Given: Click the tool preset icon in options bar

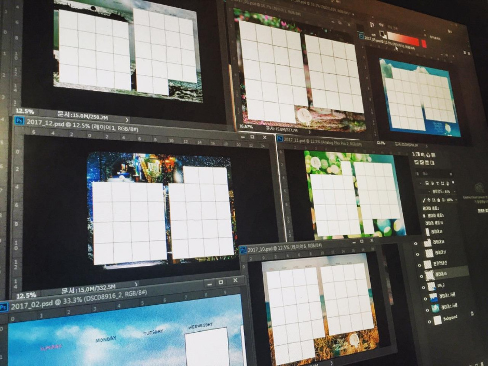Looking at the screenshot, I should (372, 24).
